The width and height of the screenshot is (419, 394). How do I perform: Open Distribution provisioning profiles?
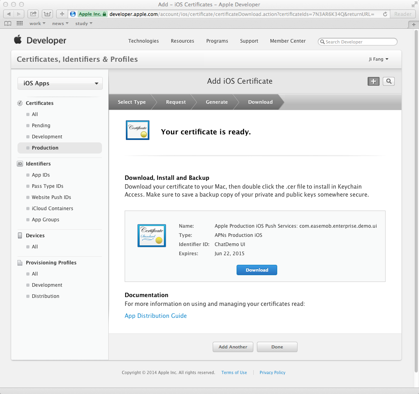[45, 296]
